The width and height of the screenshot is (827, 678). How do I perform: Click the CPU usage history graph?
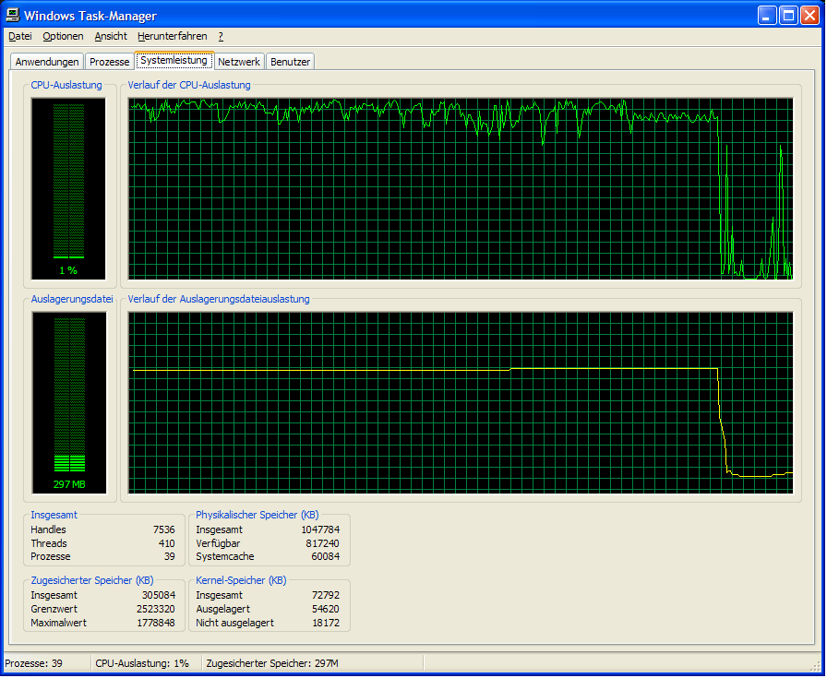pos(460,188)
